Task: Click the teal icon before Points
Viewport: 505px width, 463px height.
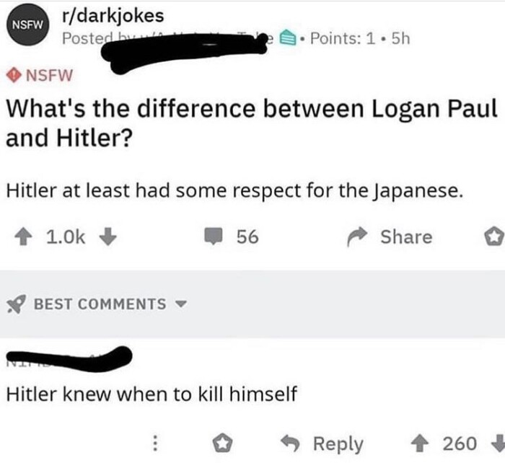Action: pos(286,38)
